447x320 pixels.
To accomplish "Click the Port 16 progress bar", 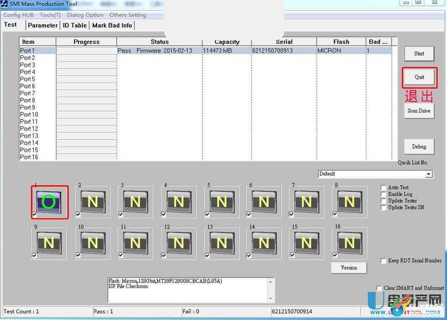I will (x=86, y=157).
